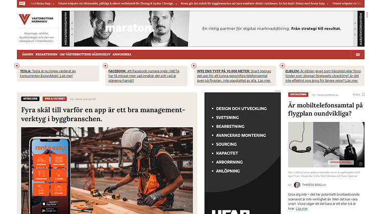Click the Läs mer link
Viewport: 382px width, 214px height.
coord(302,208)
